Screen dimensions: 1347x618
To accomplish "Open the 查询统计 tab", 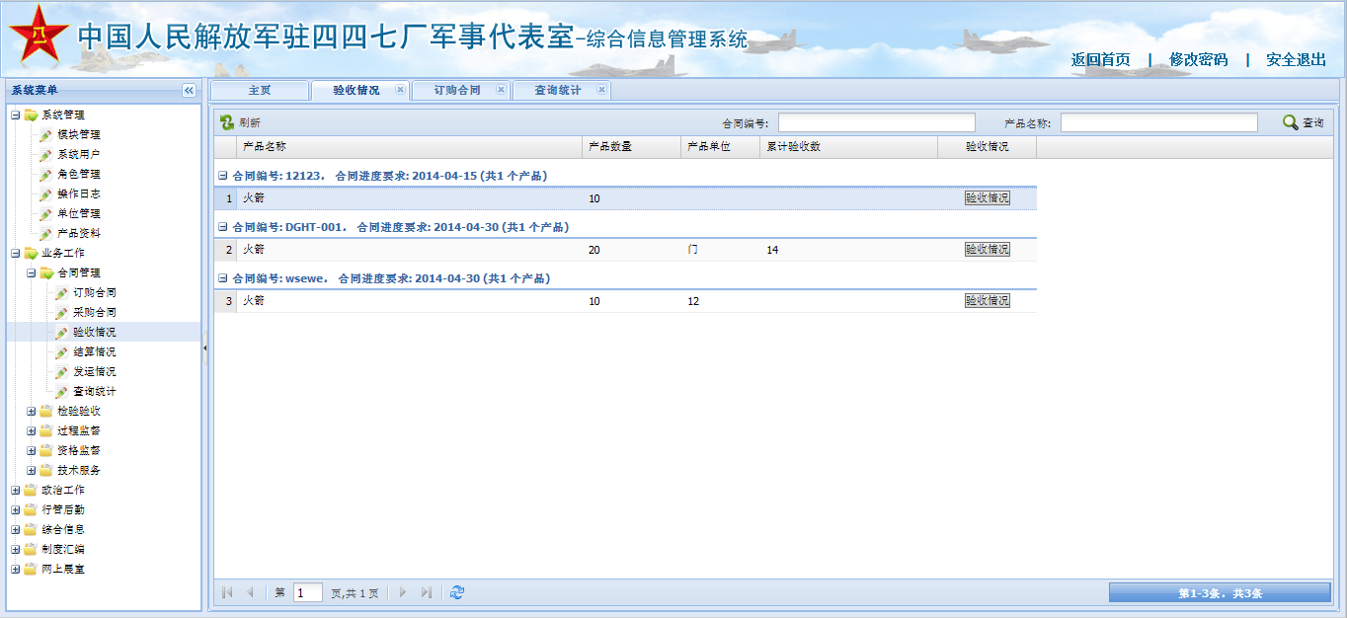I will point(557,91).
